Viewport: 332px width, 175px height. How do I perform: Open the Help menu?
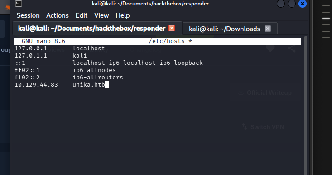point(123,15)
